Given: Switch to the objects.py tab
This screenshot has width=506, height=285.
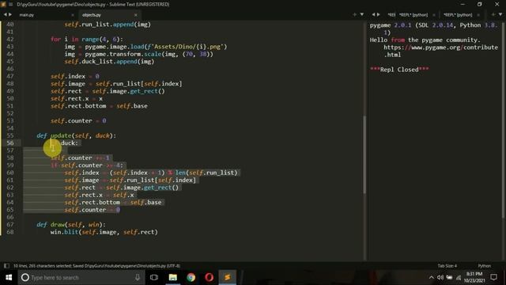Looking at the screenshot, I should [92, 15].
